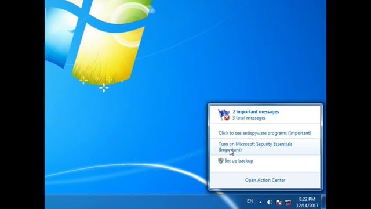This screenshot has width=371, height=209.
Task: Open the volume speaker icon
Action: tap(269, 202)
